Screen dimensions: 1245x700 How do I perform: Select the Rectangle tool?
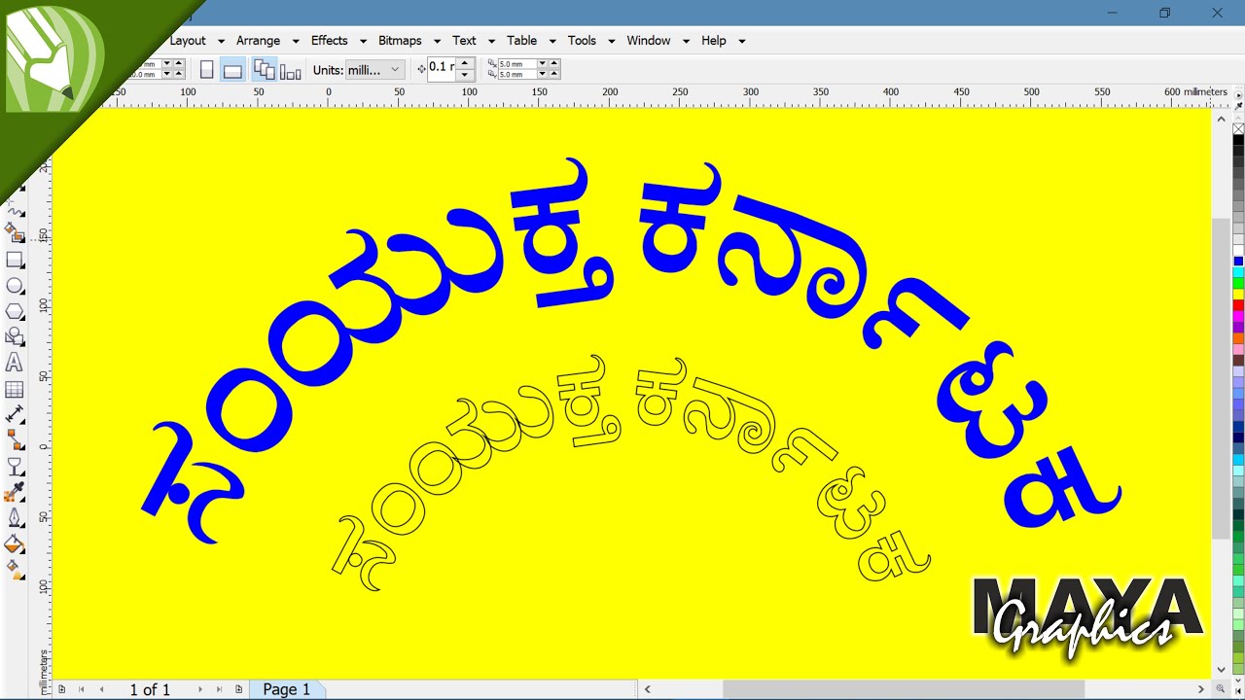coord(15,261)
